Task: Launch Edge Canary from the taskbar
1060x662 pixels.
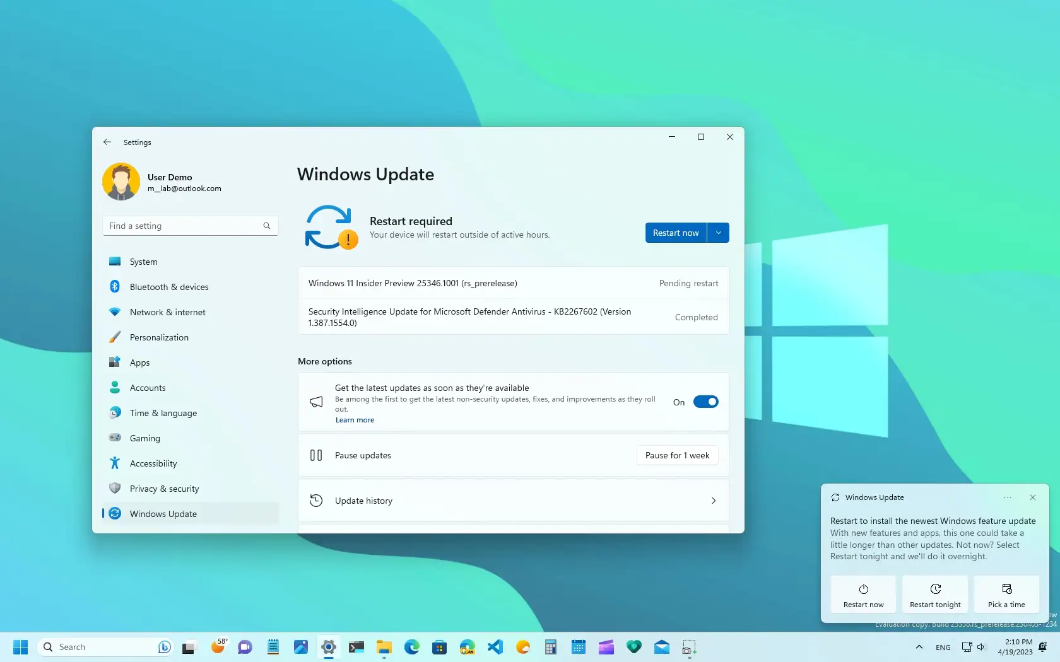Action: (x=467, y=647)
